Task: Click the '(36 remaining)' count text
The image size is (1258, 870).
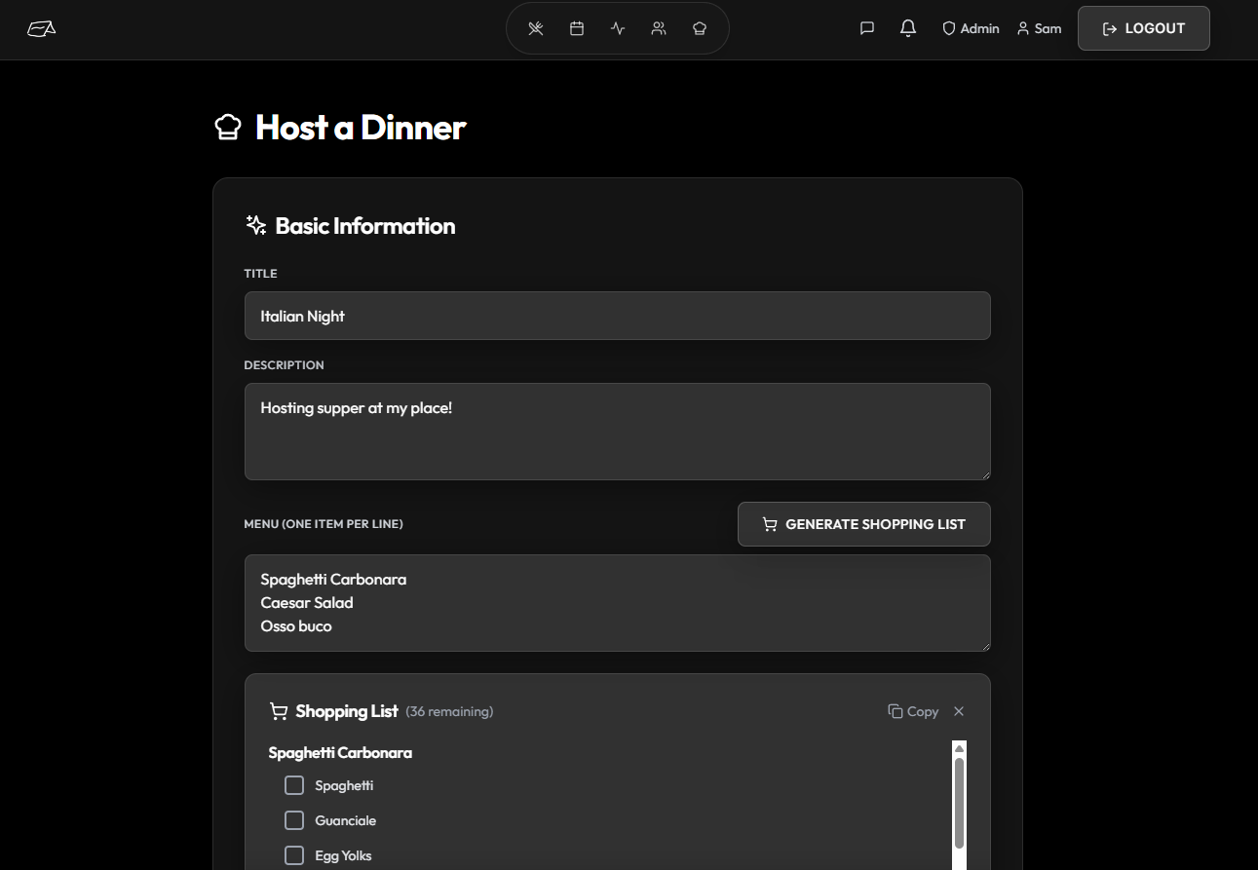Action: 449,712
